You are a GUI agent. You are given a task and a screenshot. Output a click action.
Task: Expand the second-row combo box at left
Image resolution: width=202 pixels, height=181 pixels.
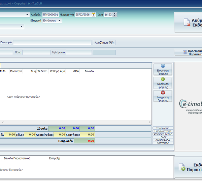coord(22,26)
